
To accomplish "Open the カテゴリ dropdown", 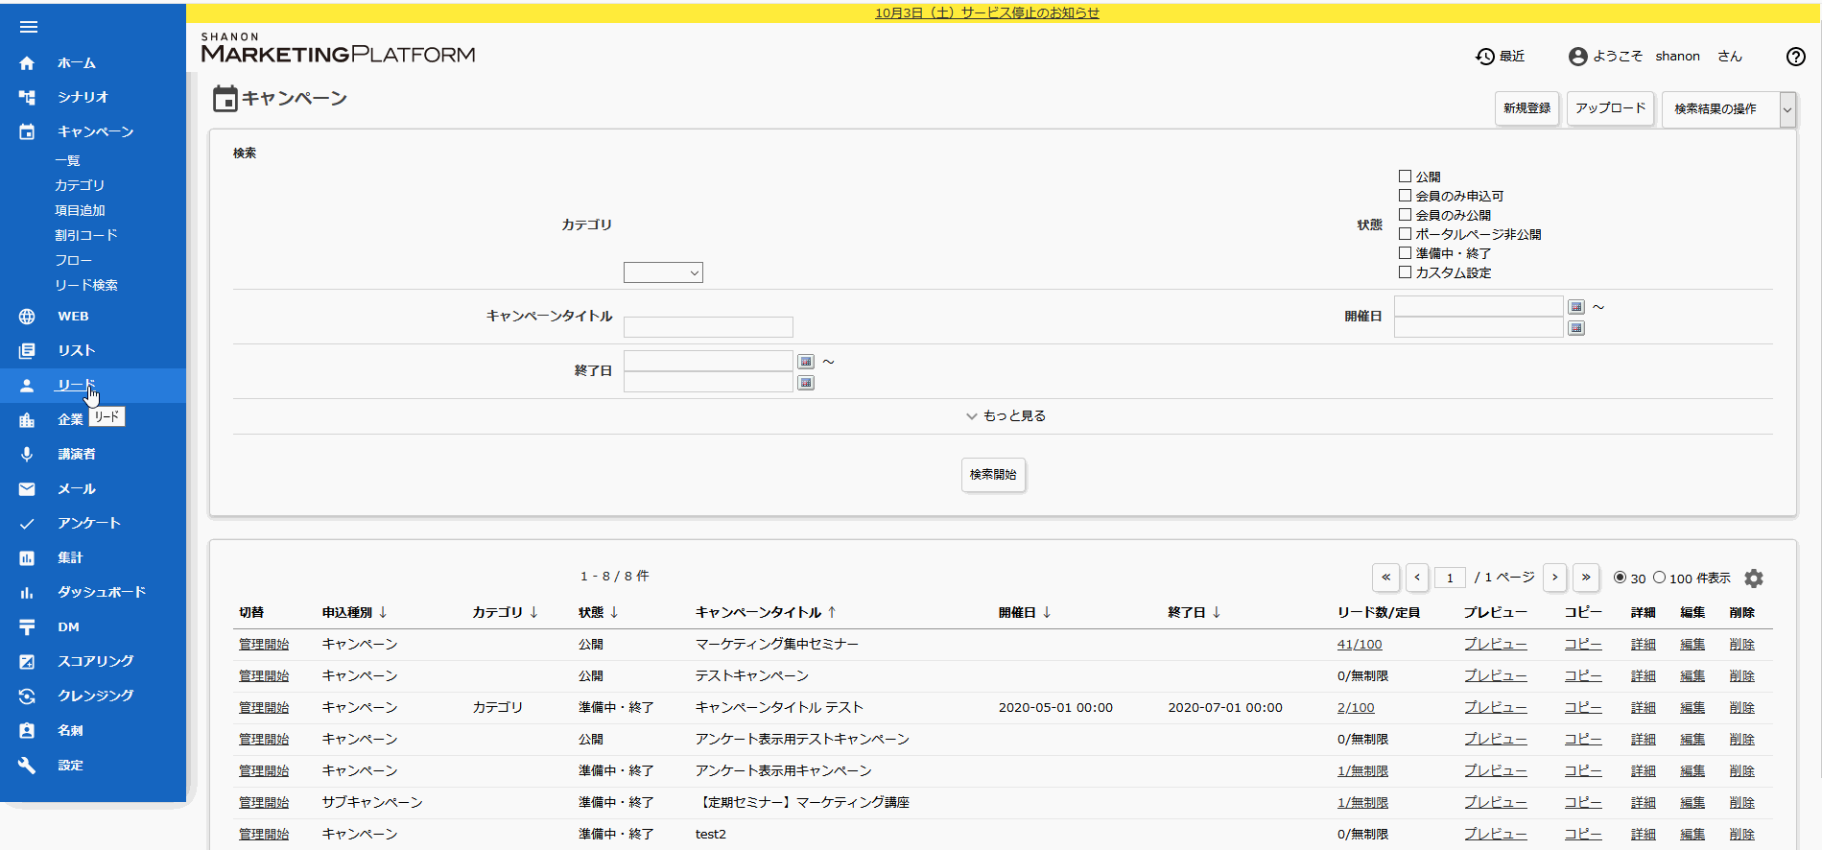I will [x=663, y=273].
